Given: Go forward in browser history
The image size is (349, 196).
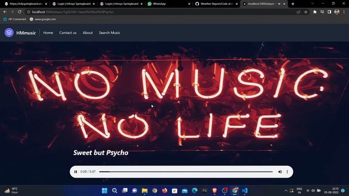Looking at the screenshot, I should [12, 12].
